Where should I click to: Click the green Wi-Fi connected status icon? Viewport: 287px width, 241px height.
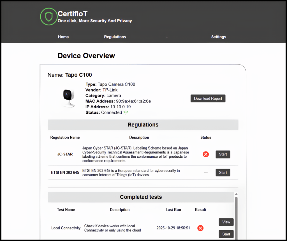(126, 113)
